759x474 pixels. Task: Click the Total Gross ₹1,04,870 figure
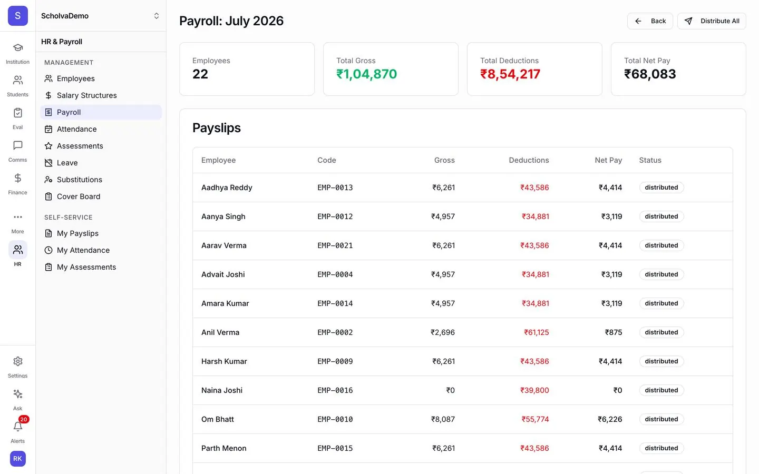pyautogui.click(x=367, y=74)
